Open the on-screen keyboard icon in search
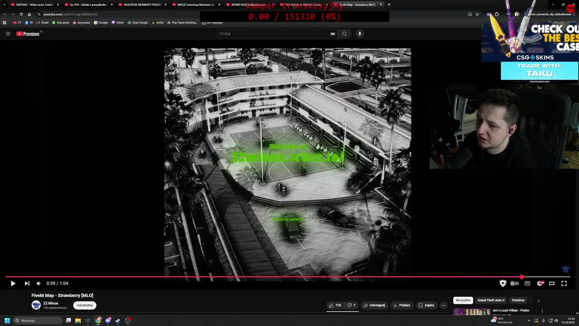579x326 pixels. tap(332, 34)
